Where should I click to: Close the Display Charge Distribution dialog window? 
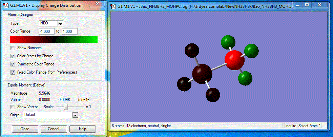(97, 4)
